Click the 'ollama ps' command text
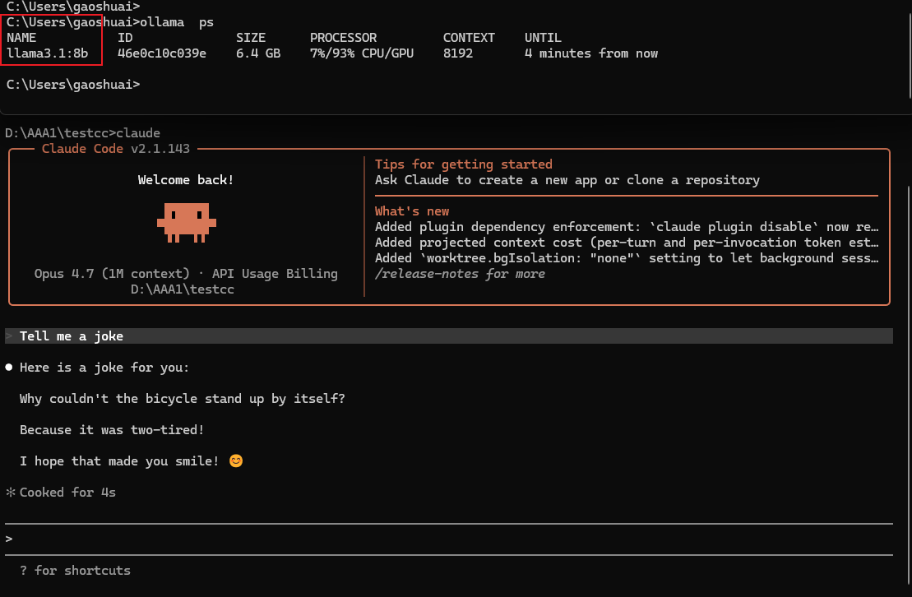Screen dimensions: 912x597 click(177, 22)
